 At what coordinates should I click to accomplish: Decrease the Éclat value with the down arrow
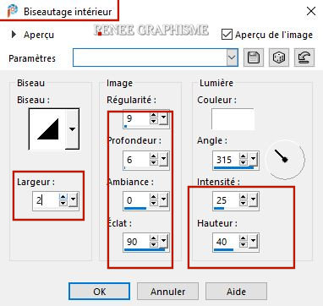pyautogui.click(x=154, y=244)
